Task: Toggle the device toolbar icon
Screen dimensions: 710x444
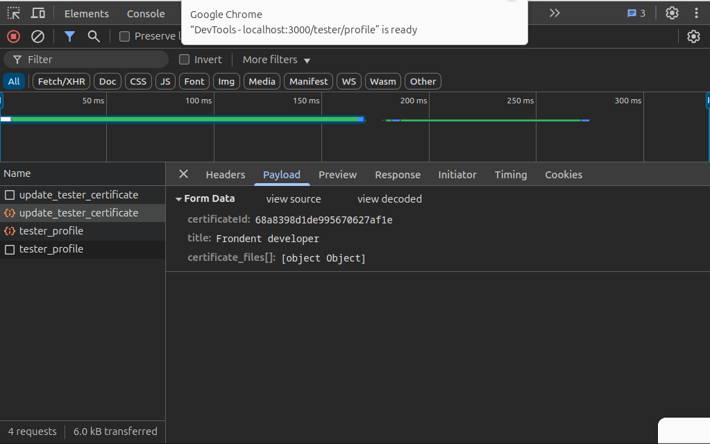Action: tap(38, 13)
